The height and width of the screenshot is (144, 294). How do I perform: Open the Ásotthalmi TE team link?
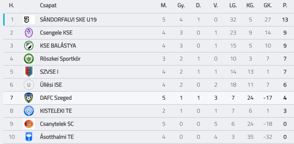[57, 137]
